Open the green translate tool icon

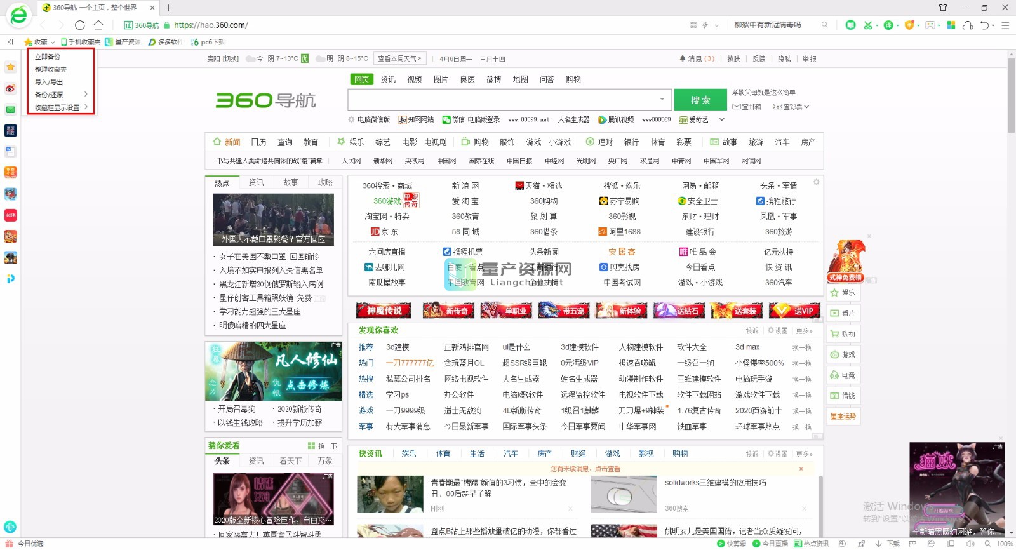tap(888, 25)
